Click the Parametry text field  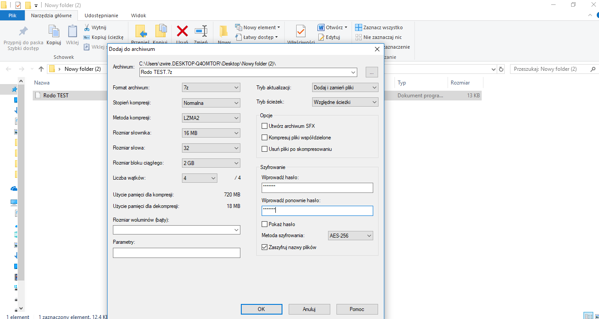coord(177,253)
